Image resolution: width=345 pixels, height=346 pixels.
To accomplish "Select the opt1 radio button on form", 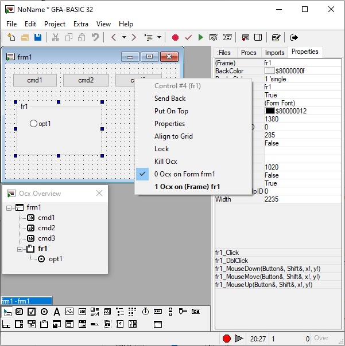I will tap(34, 124).
